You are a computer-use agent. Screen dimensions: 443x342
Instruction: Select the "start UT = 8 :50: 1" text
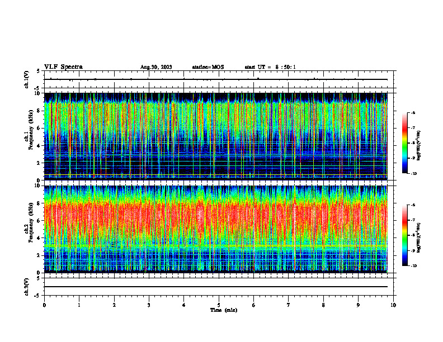point(270,67)
